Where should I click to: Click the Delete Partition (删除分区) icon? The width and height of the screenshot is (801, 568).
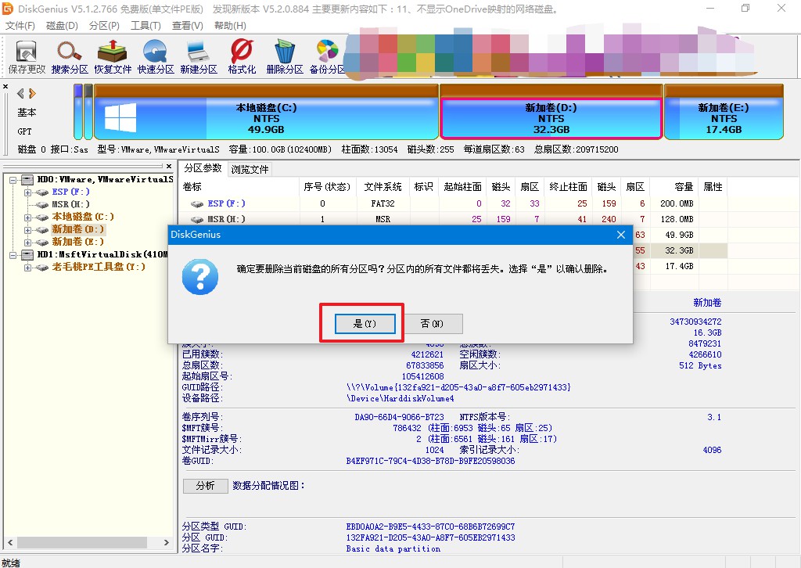click(285, 57)
